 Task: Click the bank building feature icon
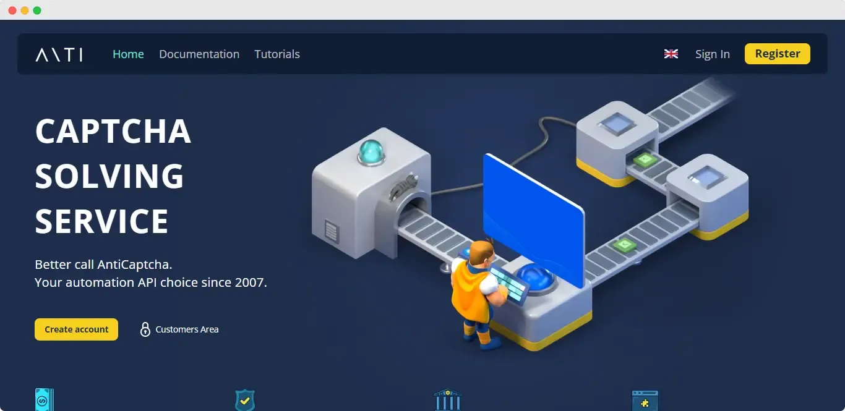click(x=447, y=400)
